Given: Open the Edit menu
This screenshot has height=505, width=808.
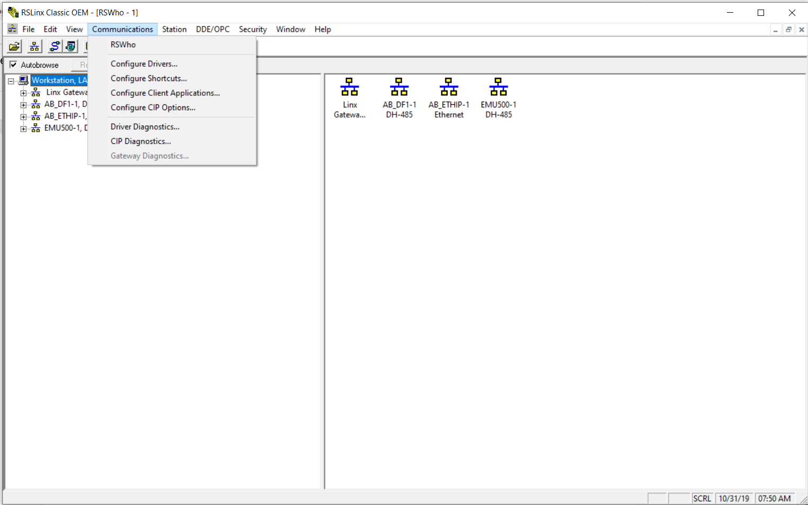Looking at the screenshot, I should coord(50,29).
